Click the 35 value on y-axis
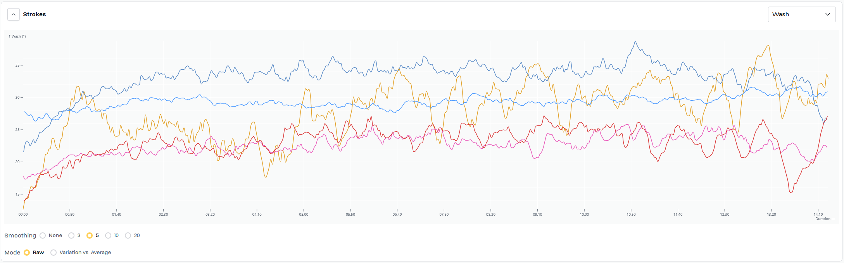The height and width of the screenshot is (263, 844). (x=17, y=65)
